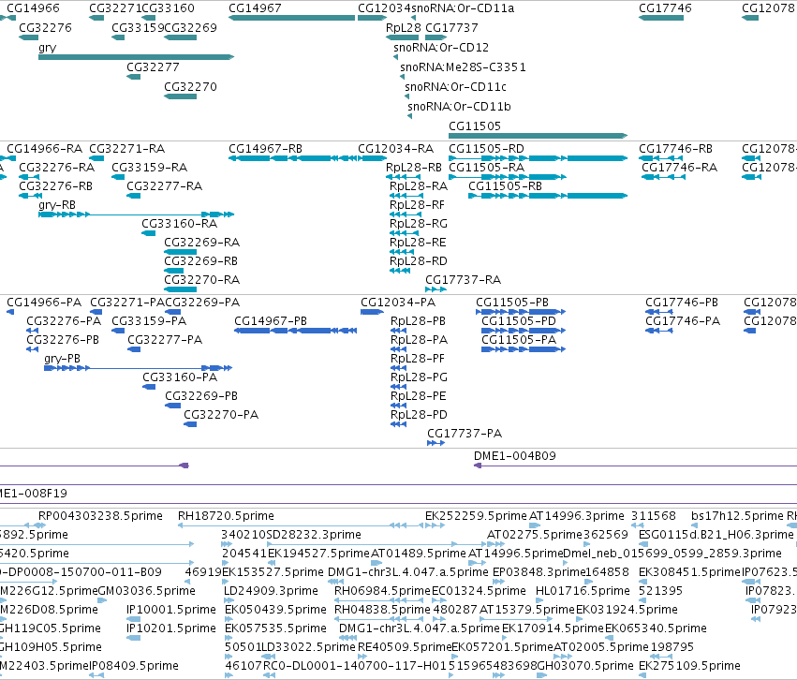Image resolution: width=797 pixels, height=680 pixels.
Task: Click the CG32277 gene label
Action: tap(153, 67)
